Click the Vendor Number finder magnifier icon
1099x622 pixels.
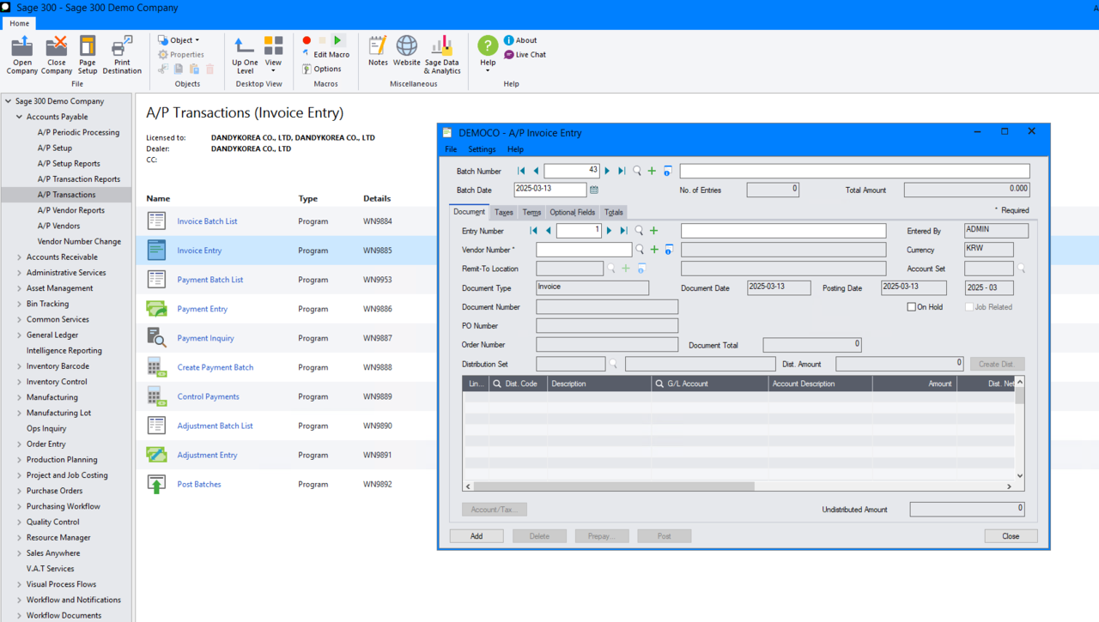click(x=640, y=250)
